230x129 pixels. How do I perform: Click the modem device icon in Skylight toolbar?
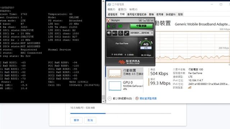(115, 33)
